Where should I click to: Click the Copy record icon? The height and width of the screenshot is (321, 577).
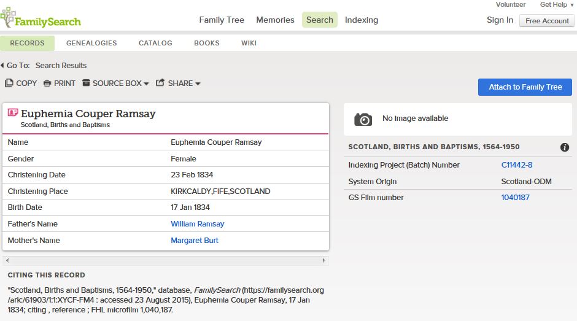pos(9,83)
